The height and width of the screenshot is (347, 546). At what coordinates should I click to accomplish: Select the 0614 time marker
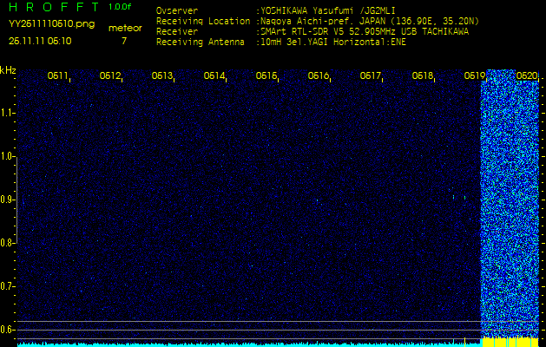214,76
